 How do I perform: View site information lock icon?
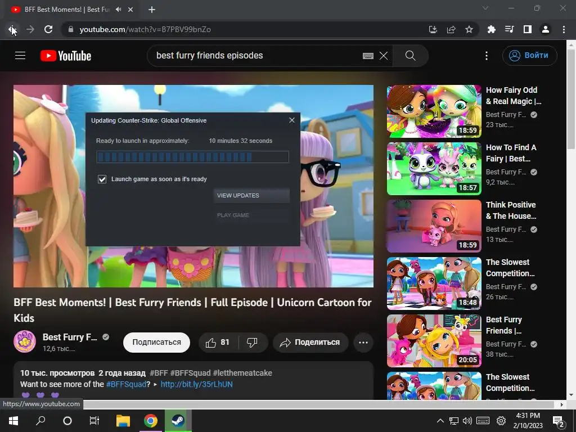71,29
